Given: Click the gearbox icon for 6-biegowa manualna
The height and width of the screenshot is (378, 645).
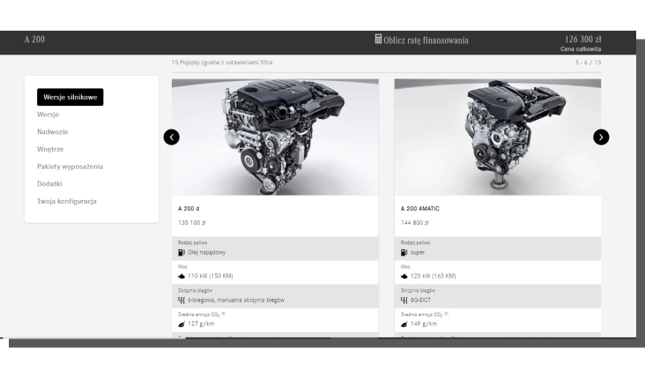Looking at the screenshot, I should pyautogui.click(x=182, y=300).
